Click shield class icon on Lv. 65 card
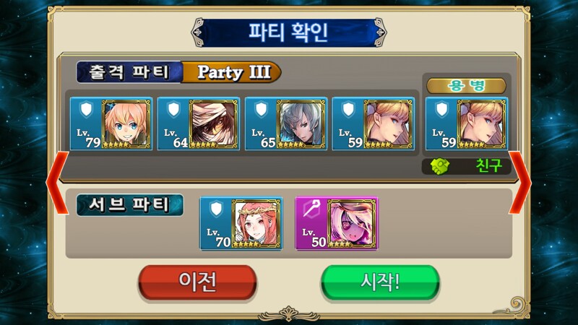This screenshot has height=325, width=578. point(261,110)
